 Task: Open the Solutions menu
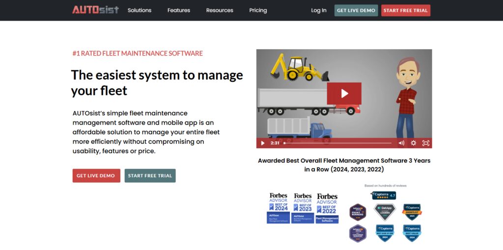(139, 10)
